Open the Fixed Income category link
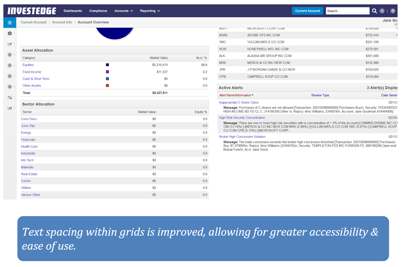The height and width of the screenshot is (267, 402). [32, 72]
